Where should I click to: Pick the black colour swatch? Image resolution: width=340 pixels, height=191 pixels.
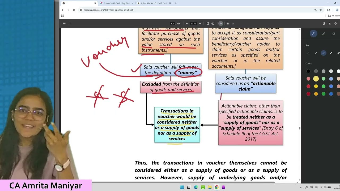308,71
